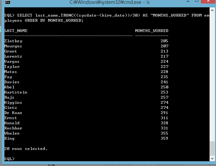Close the cmd.exe window
This screenshot has width=216, height=166.
click(208, 1)
